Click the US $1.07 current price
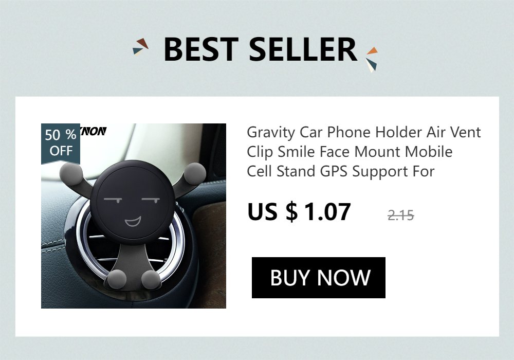Viewport: 514px width, 360px height. [x=299, y=212]
